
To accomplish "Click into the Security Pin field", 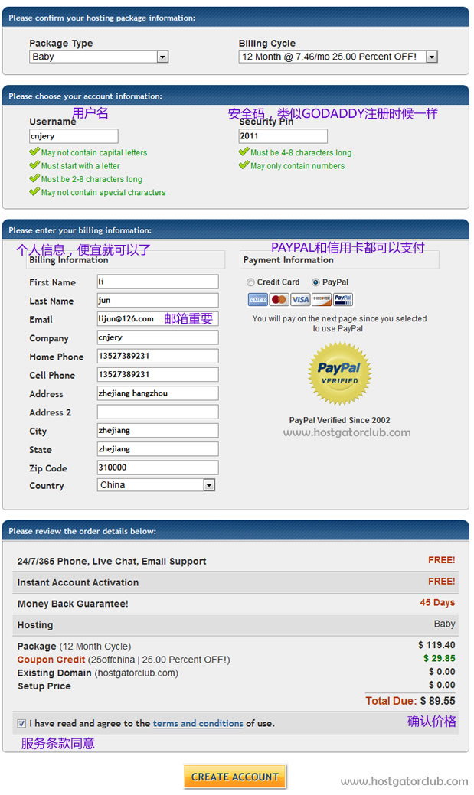I will tap(283, 136).
